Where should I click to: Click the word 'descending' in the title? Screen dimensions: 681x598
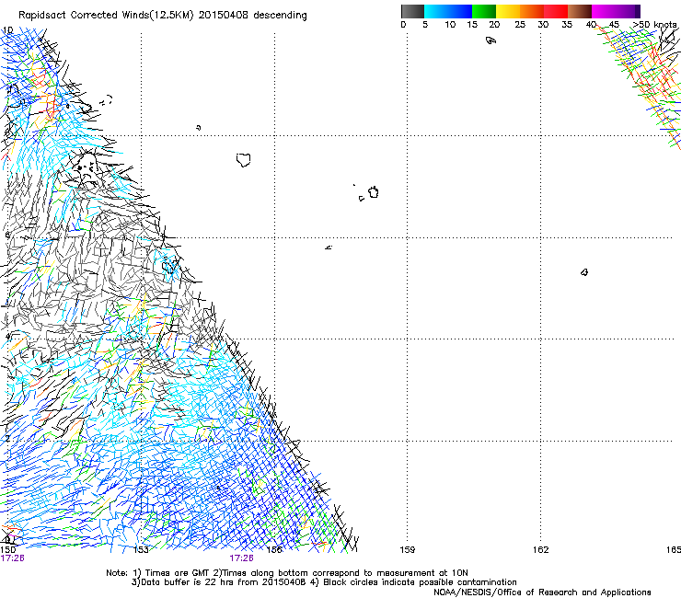280,16
